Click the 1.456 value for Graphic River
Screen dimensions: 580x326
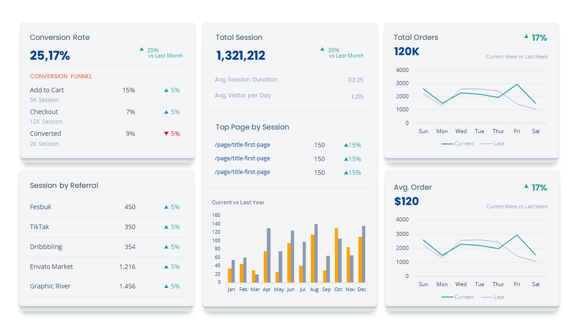pos(127,286)
